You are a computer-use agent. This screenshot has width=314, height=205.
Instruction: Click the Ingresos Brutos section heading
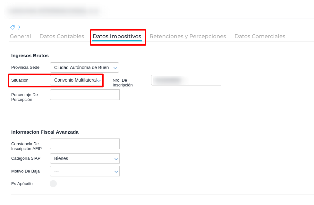click(x=30, y=55)
